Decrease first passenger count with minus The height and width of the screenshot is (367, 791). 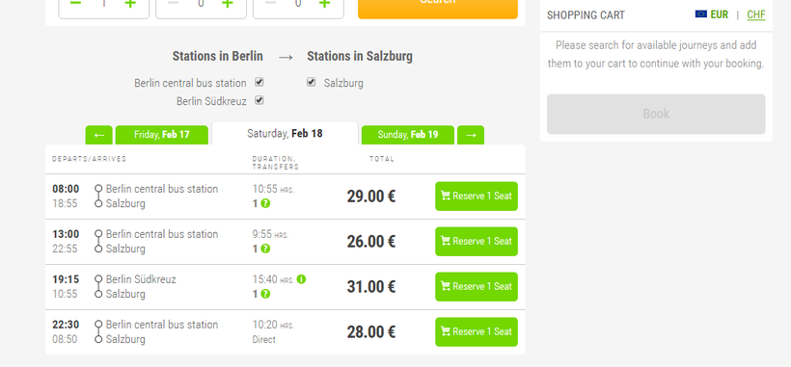pos(75,4)
